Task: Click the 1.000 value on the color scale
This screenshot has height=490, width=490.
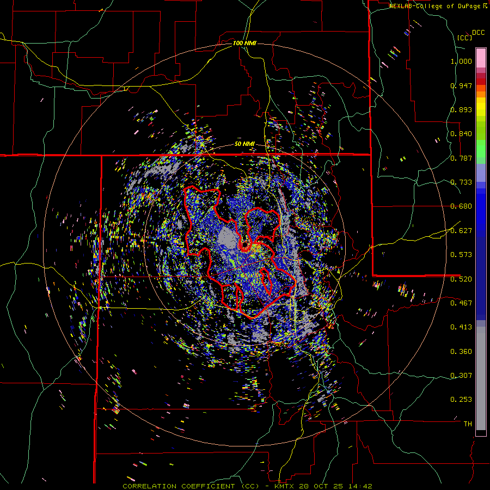Action: pos(461,61)
